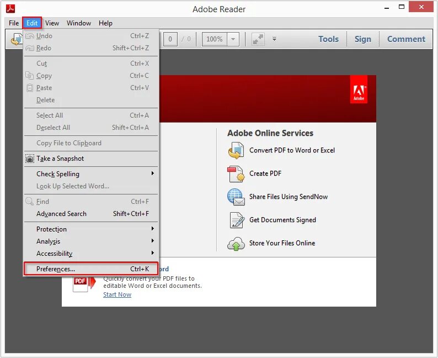Open the Help menu
The width and height of the screenshot is (438, 358).
coord(105,23)
